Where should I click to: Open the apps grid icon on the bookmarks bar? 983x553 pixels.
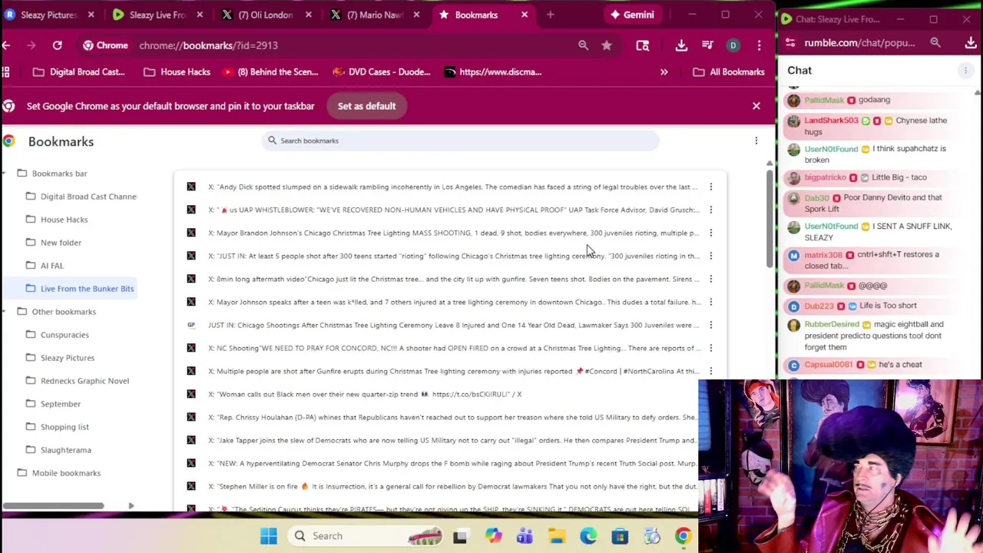pyautogui.click(x=6, y=72)
